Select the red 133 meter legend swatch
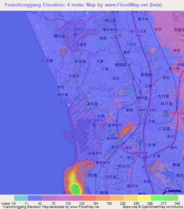This screenshot has width=184, height=209. [x=89, y=198]
